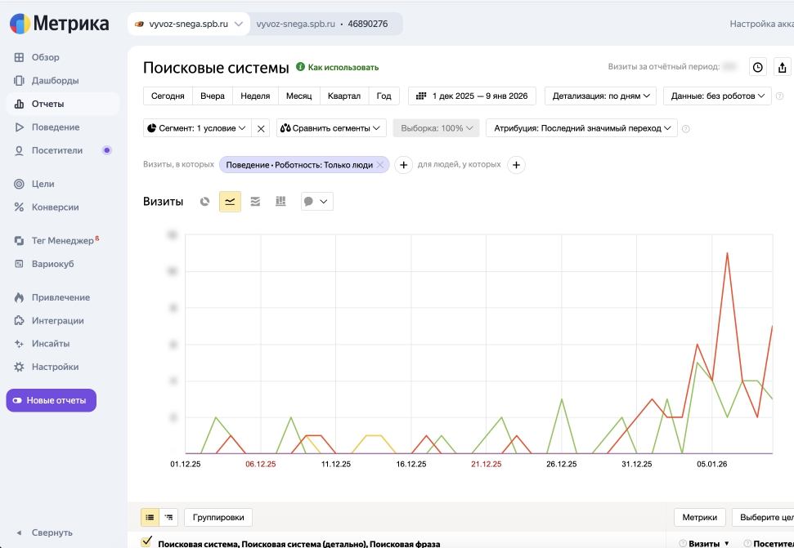Remove the segment with the X icon
Viewport: 794px width, 548px height.
click(261, 128)
